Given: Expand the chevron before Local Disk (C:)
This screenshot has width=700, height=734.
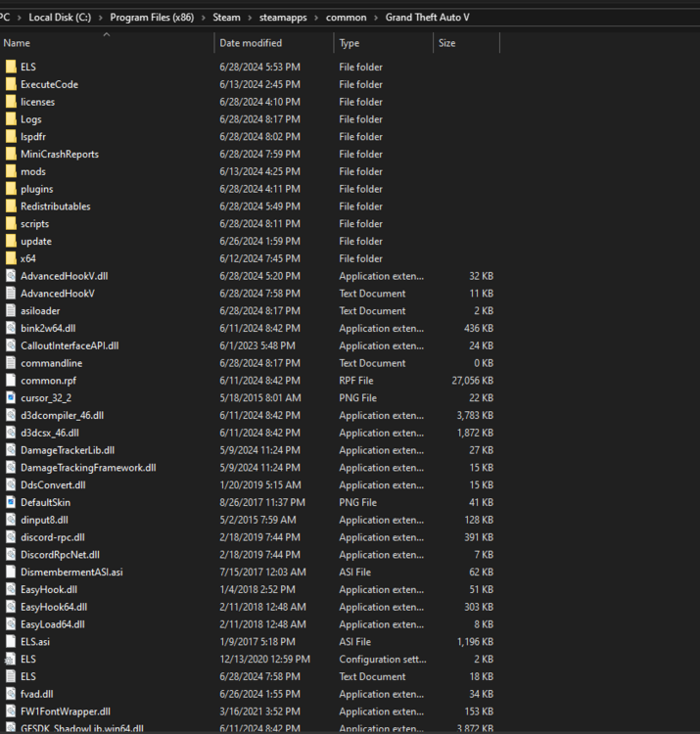Looking at the screenshot, I should (x=20, y=18).
